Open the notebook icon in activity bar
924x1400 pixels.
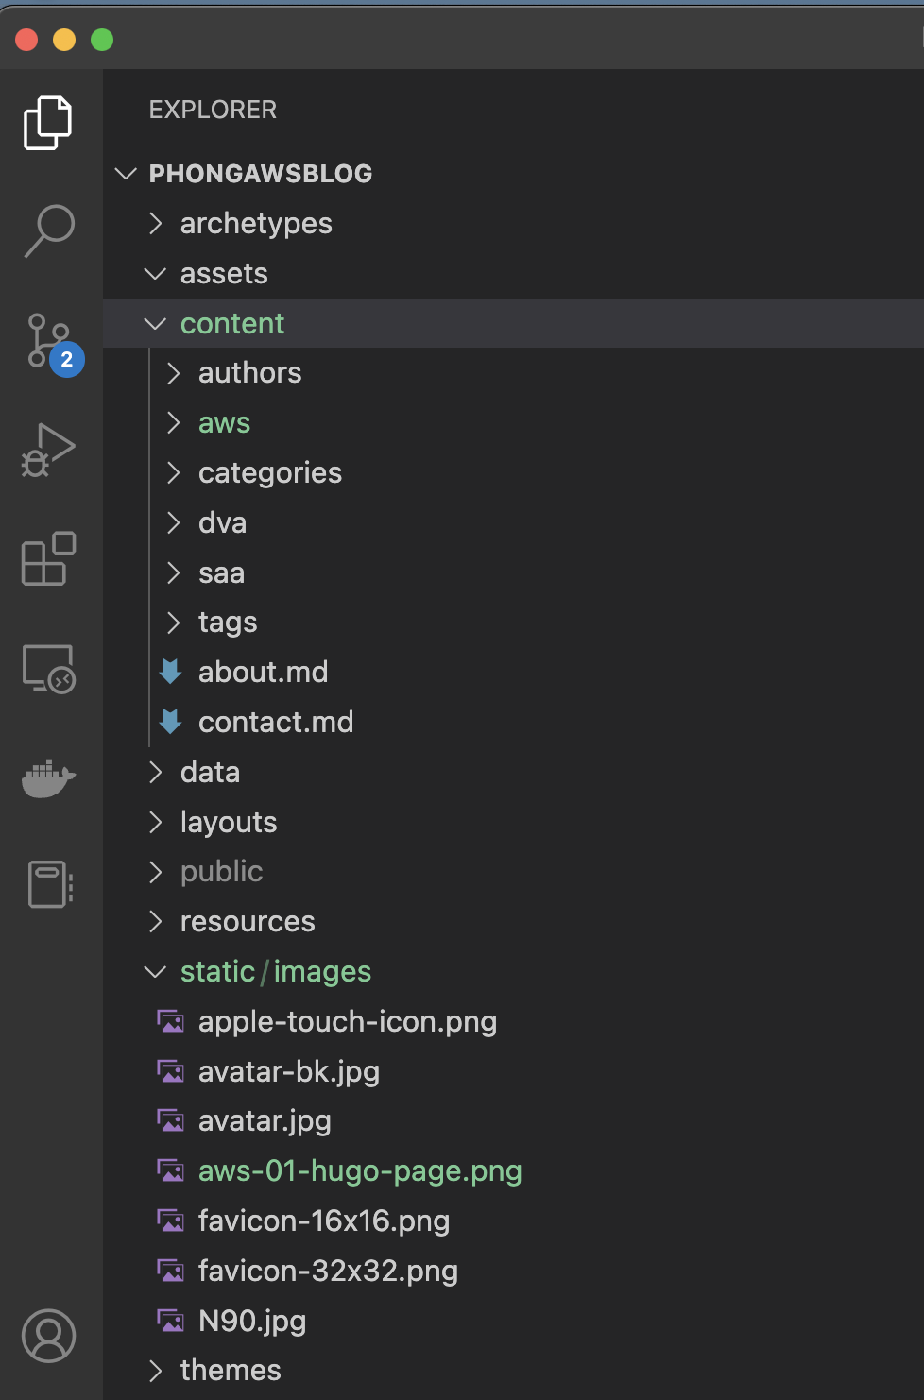[x=48, y=884]
